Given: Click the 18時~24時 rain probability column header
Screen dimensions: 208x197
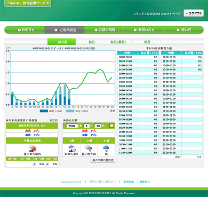Looking at the screenshot, I should tap(52, 159).
